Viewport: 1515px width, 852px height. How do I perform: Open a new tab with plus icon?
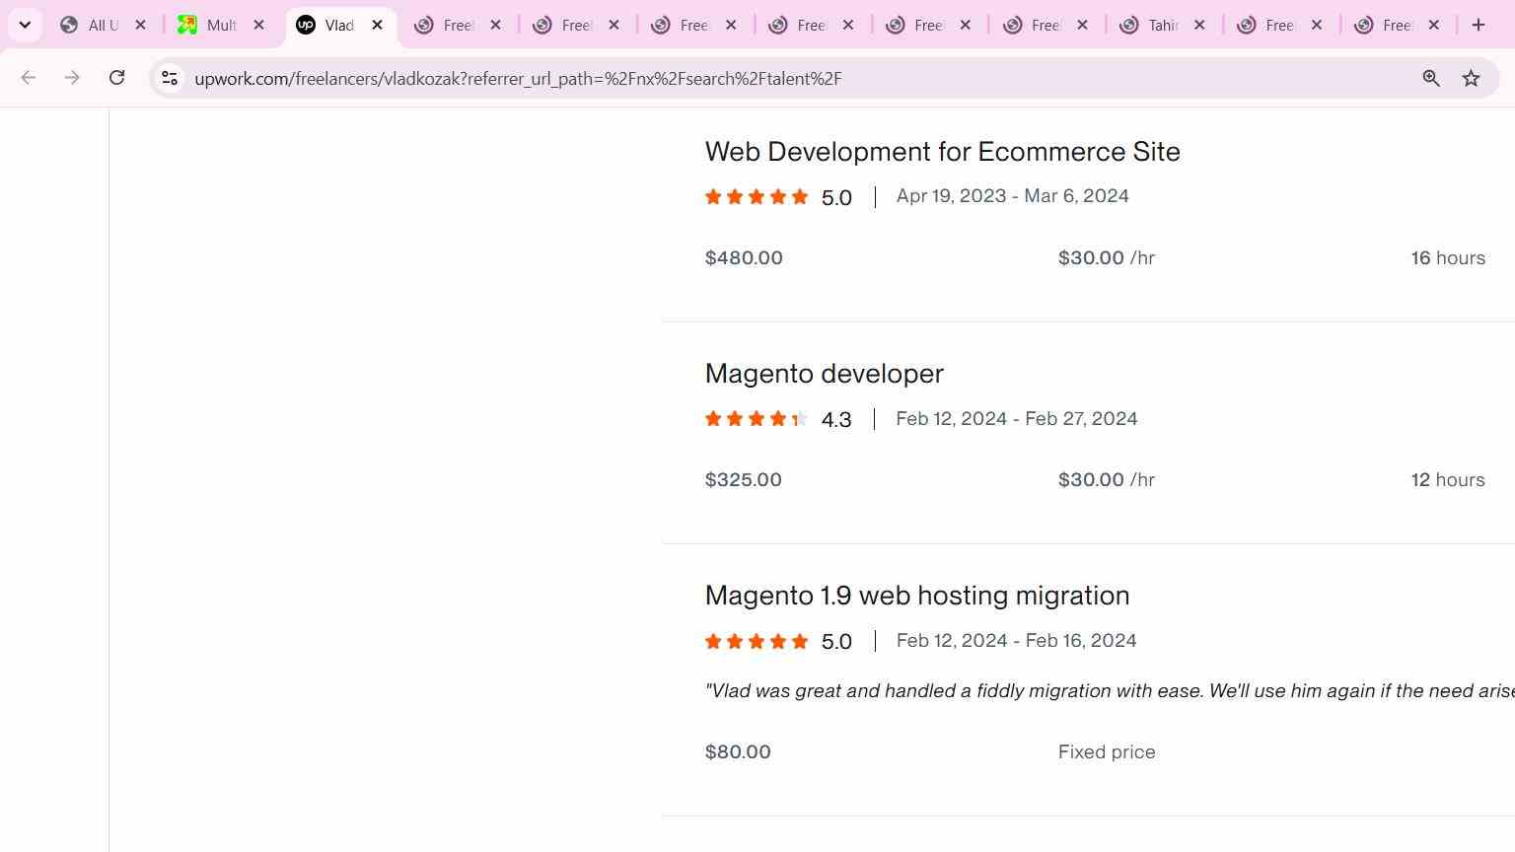click(x=1478, y=25)
